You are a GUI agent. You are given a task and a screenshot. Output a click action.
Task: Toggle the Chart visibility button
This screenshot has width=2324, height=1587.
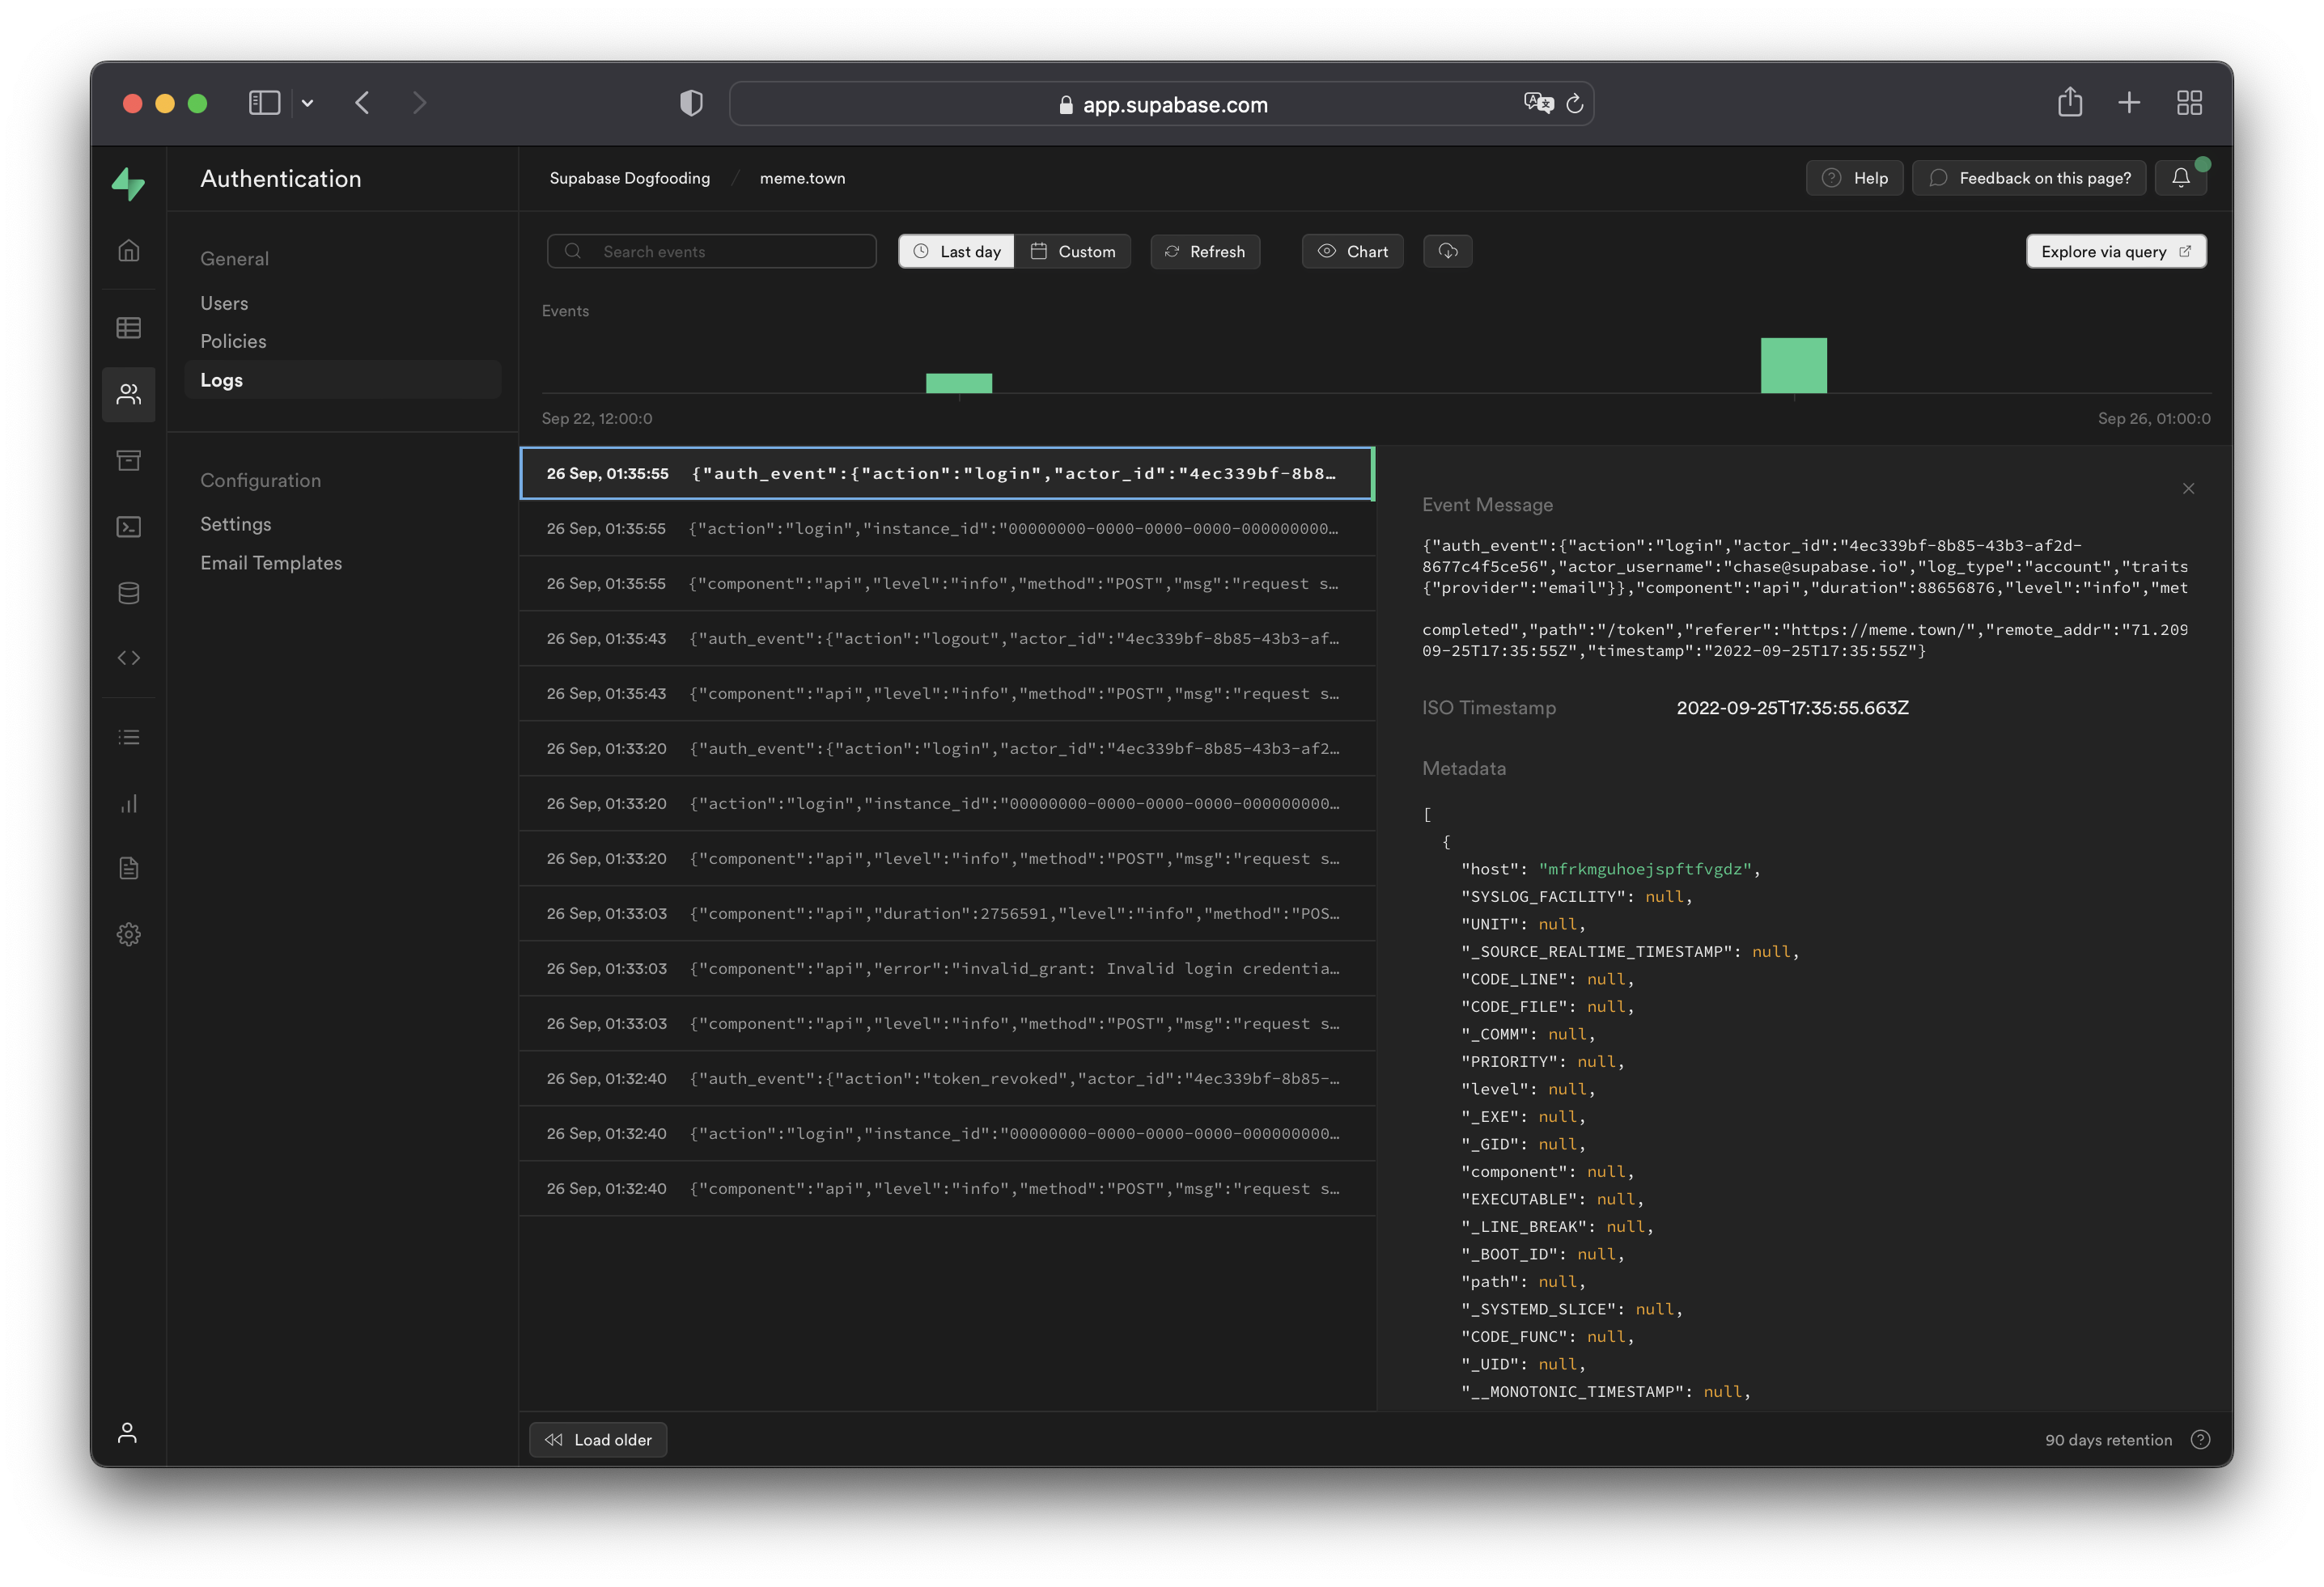click(x=1352, y=251)
